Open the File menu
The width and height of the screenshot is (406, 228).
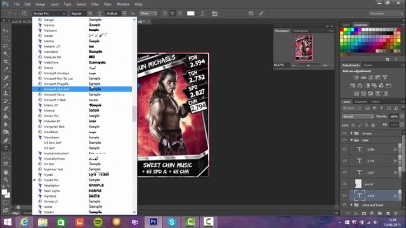[17, 4]
